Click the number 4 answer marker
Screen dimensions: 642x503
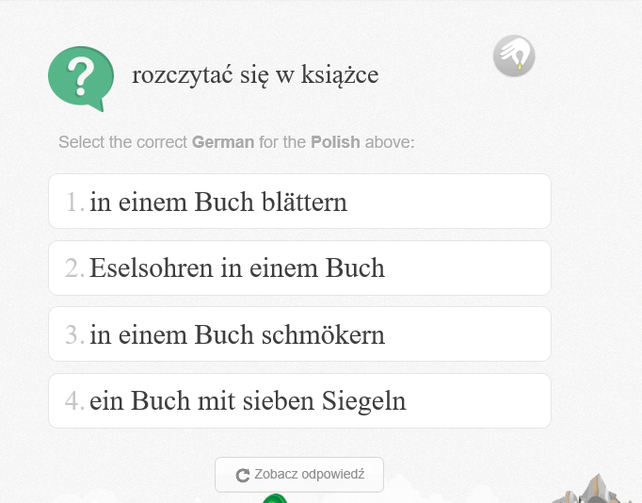(x=75, y=401)
